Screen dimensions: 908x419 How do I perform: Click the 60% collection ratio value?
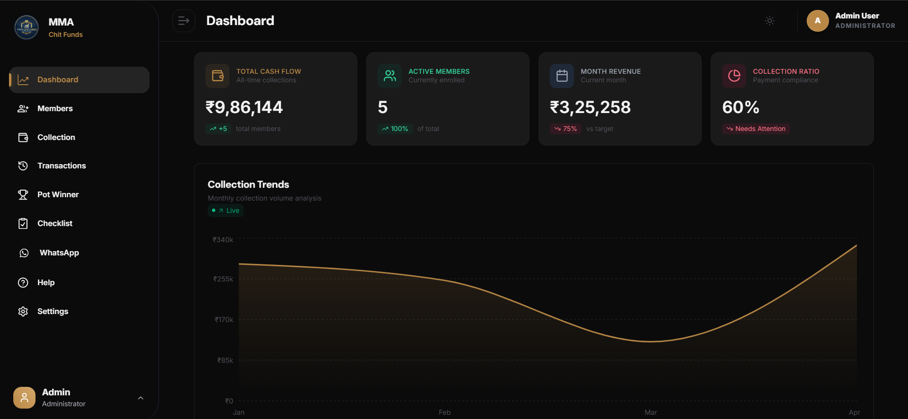tap(741, 107)
